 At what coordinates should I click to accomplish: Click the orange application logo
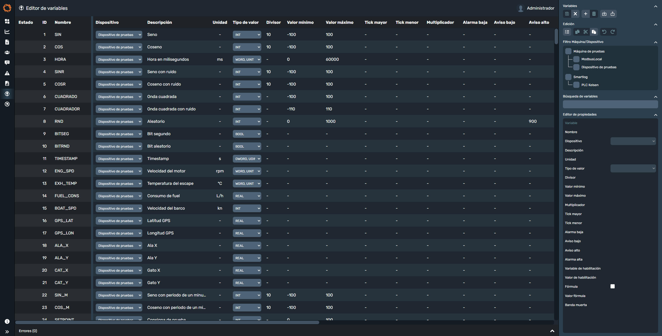[7, 8]
